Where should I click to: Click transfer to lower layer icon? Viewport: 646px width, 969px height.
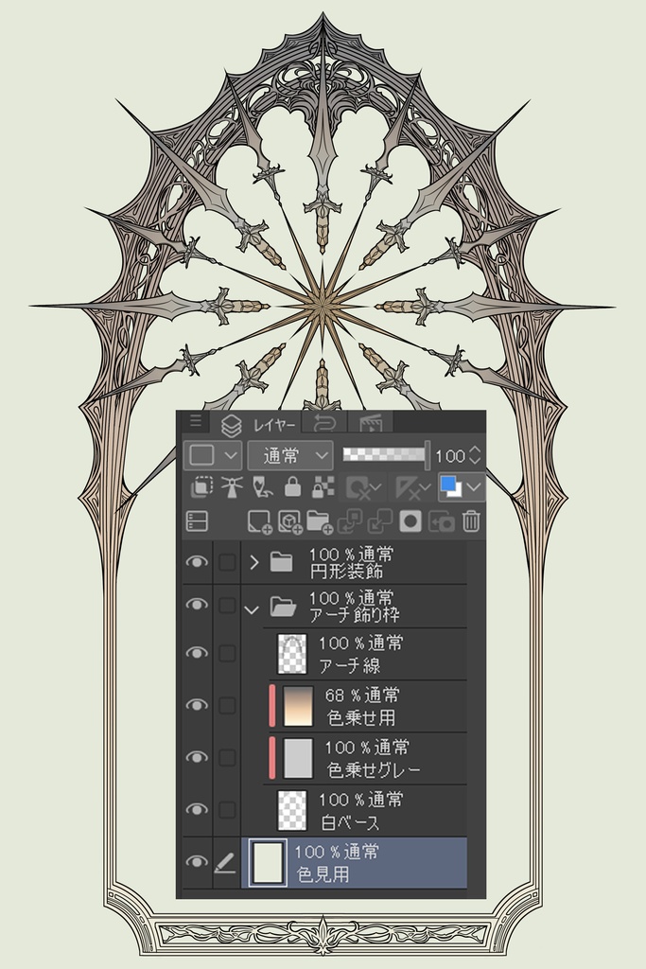click(x=350, y=521)
